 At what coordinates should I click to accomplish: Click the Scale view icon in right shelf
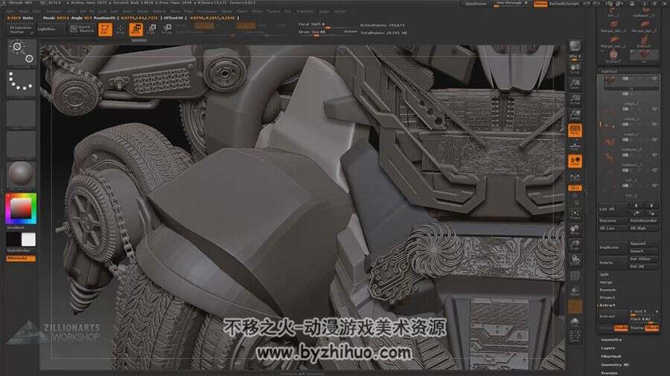point(575,245)
